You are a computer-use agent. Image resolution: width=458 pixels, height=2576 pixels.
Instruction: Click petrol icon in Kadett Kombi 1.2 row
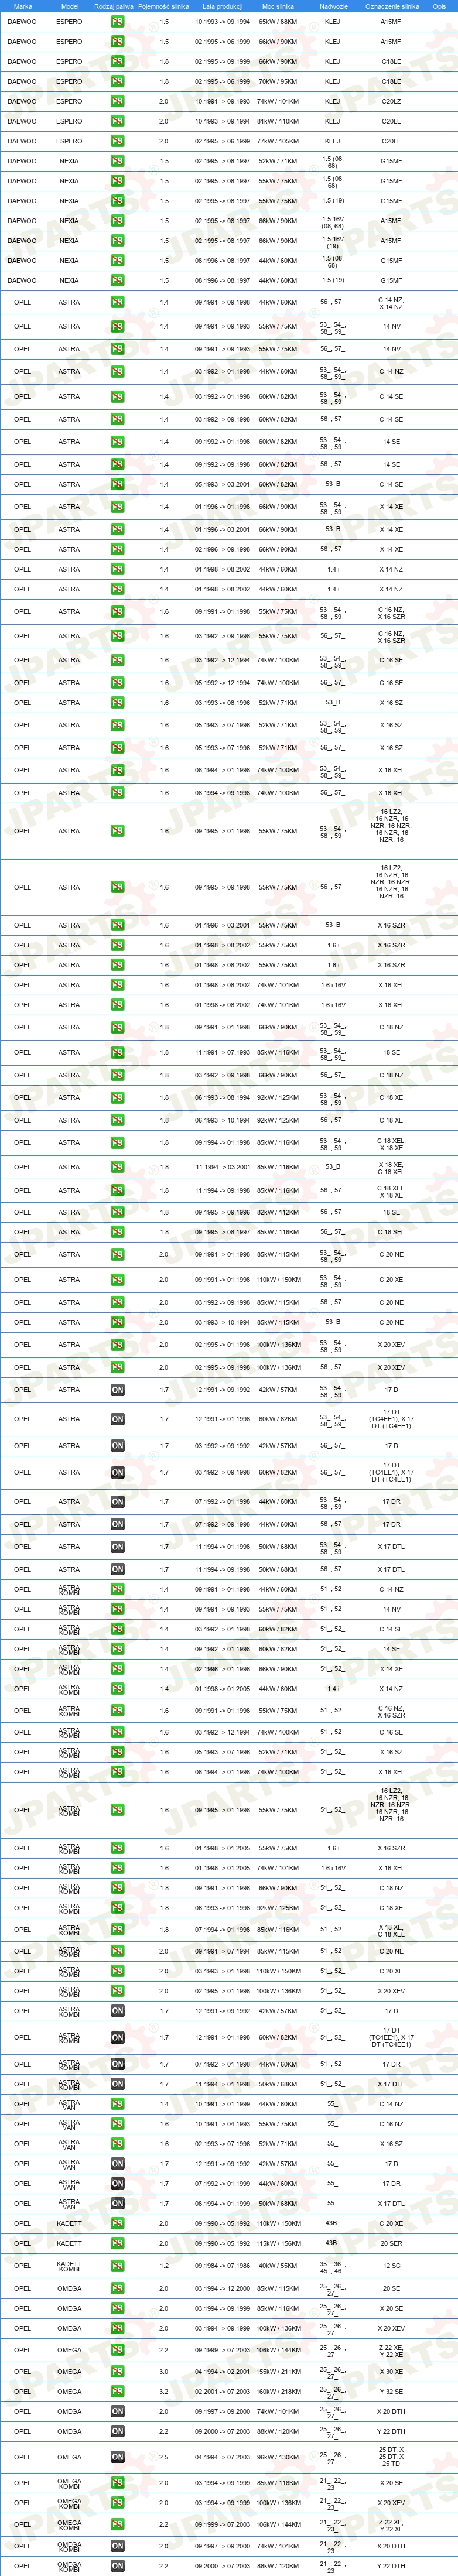(x=117, y=2265)
